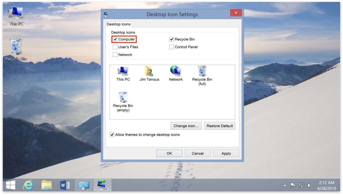Enable the Network desktop icon
Image resolution: width=343 pixels, height=195 pixels.
(115, 55)
